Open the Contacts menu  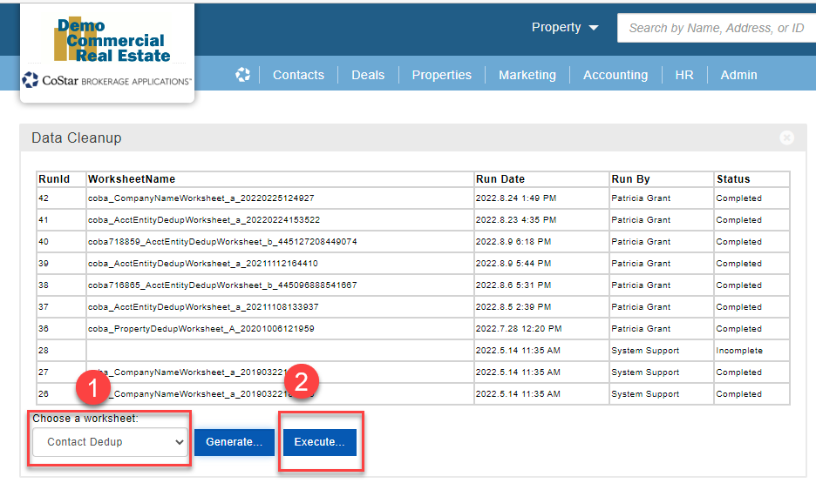pyautogui.click(x=298, y=75)
